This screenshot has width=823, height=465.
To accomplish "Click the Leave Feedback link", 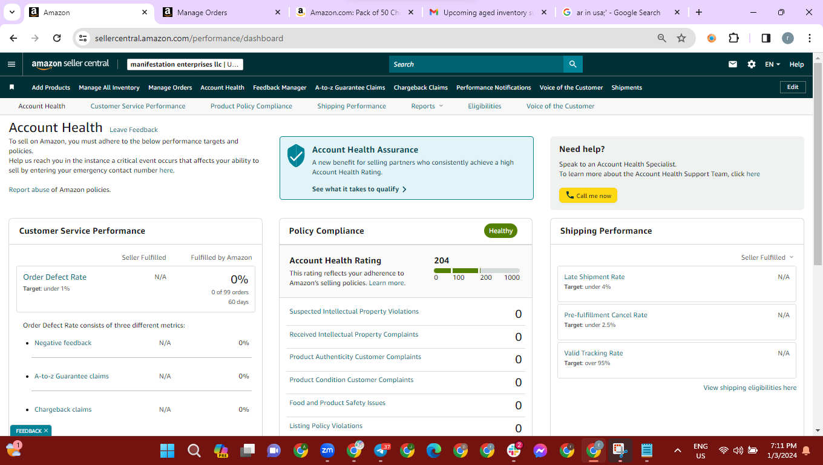I will click(134, 130).
